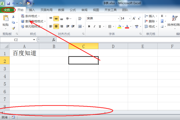180x120 pixels.
Task: Click the Clear eraser icon
Action: [x=162, y=26]
